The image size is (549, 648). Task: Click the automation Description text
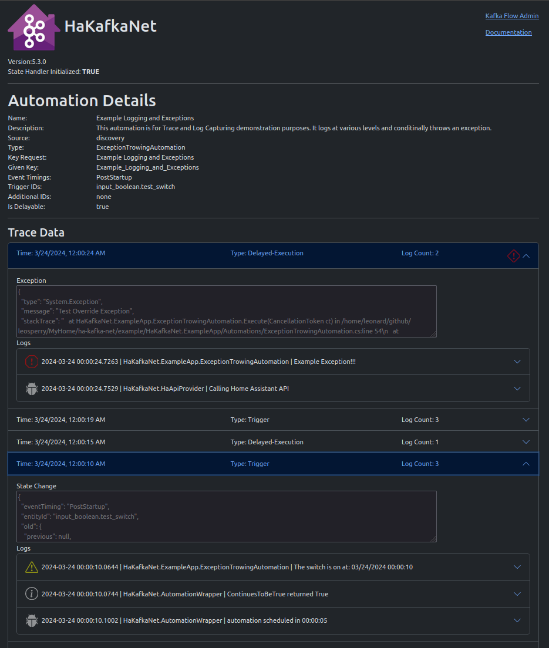click(294, 128)
